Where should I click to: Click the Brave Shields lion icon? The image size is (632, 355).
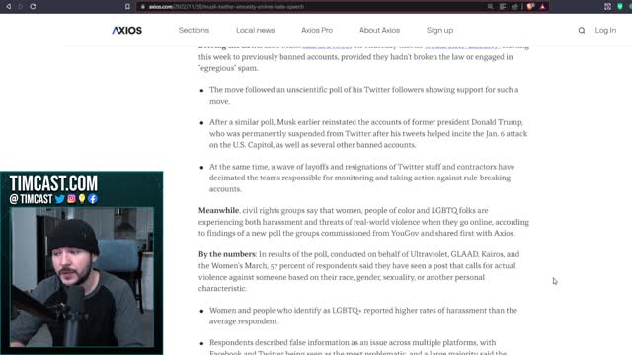click(x=530, y=7)
